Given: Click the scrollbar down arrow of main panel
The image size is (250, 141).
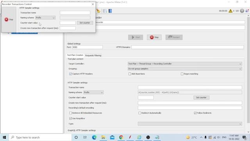Looking at the screenshot, I should (248, 132).
